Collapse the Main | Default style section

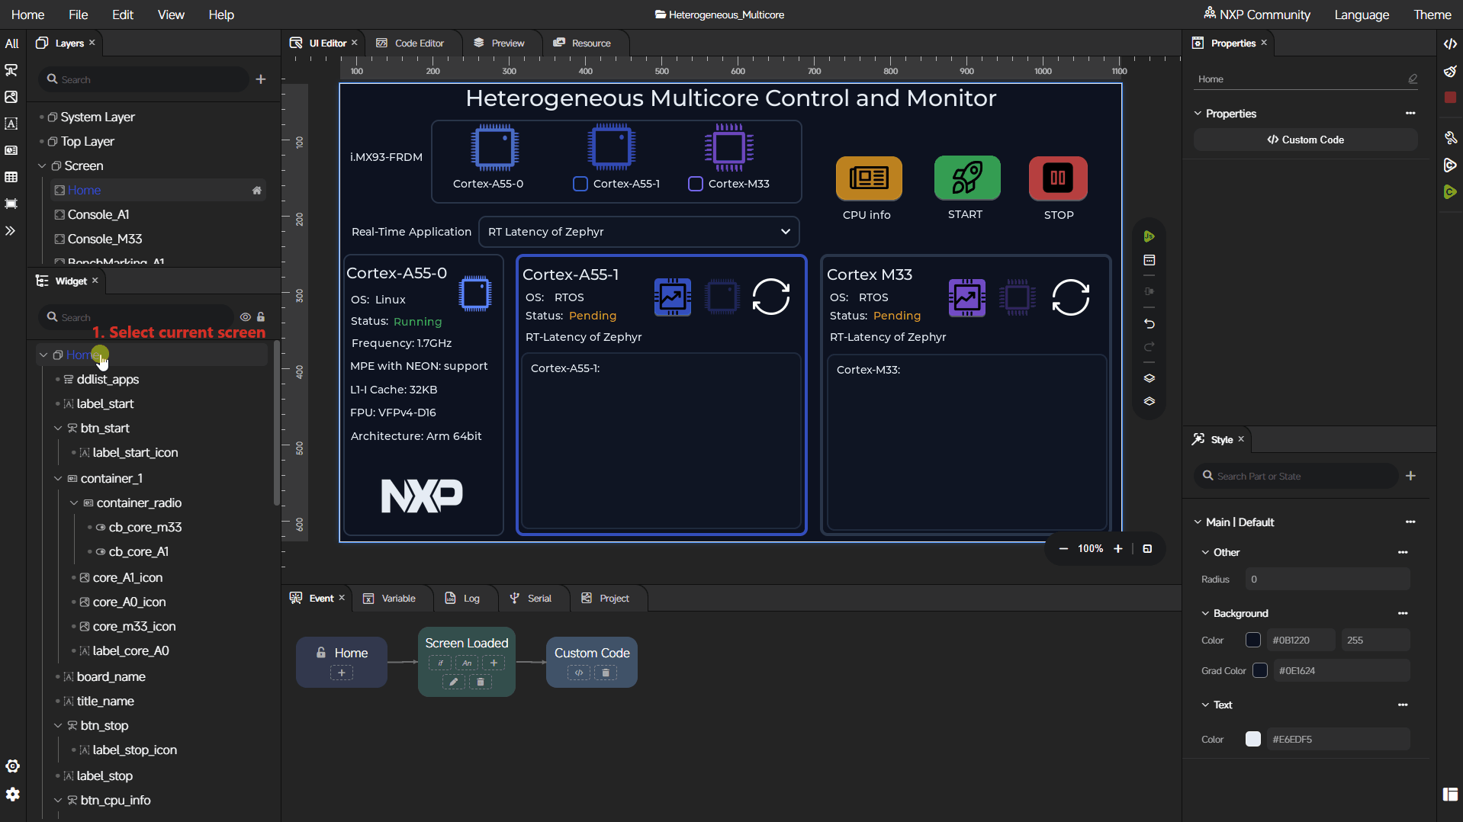(1198, 522)
